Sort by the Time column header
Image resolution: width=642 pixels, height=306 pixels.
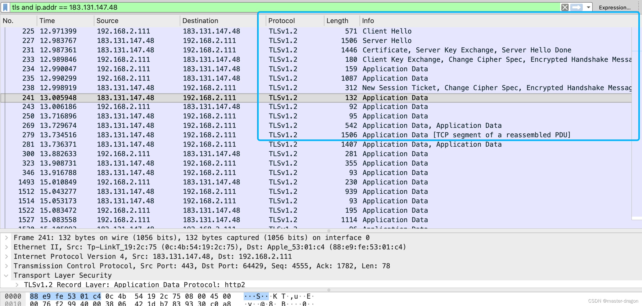point(47,21)
